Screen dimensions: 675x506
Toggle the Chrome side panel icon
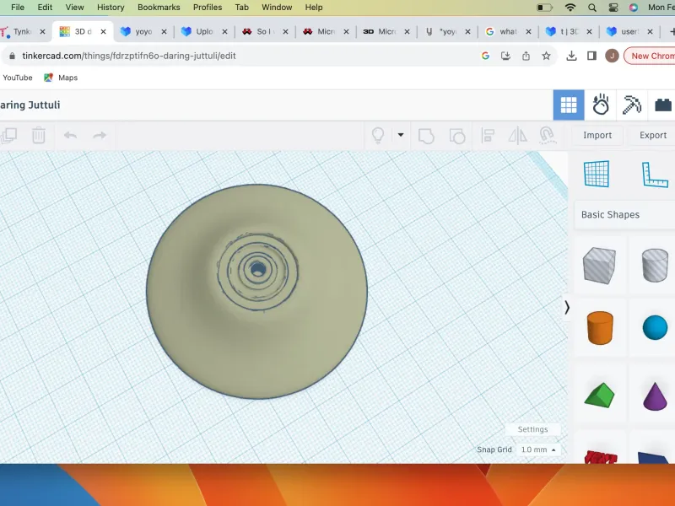pyautogui.click(x=591, y=56)
